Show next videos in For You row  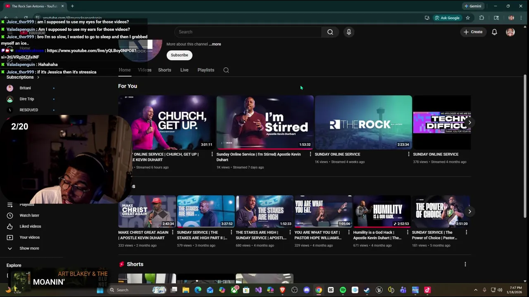point(469,123)
